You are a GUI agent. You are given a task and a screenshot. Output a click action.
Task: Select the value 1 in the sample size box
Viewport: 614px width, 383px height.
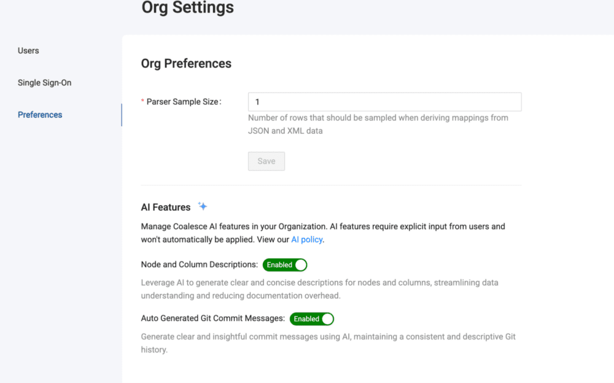pyautogui.click(x=255, y=101)
